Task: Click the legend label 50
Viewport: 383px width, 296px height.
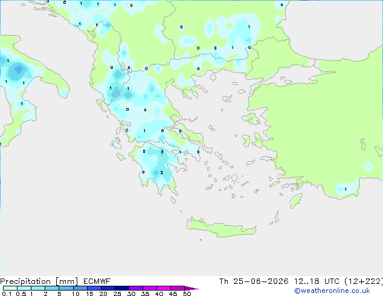Action: [x=187, y=294]
